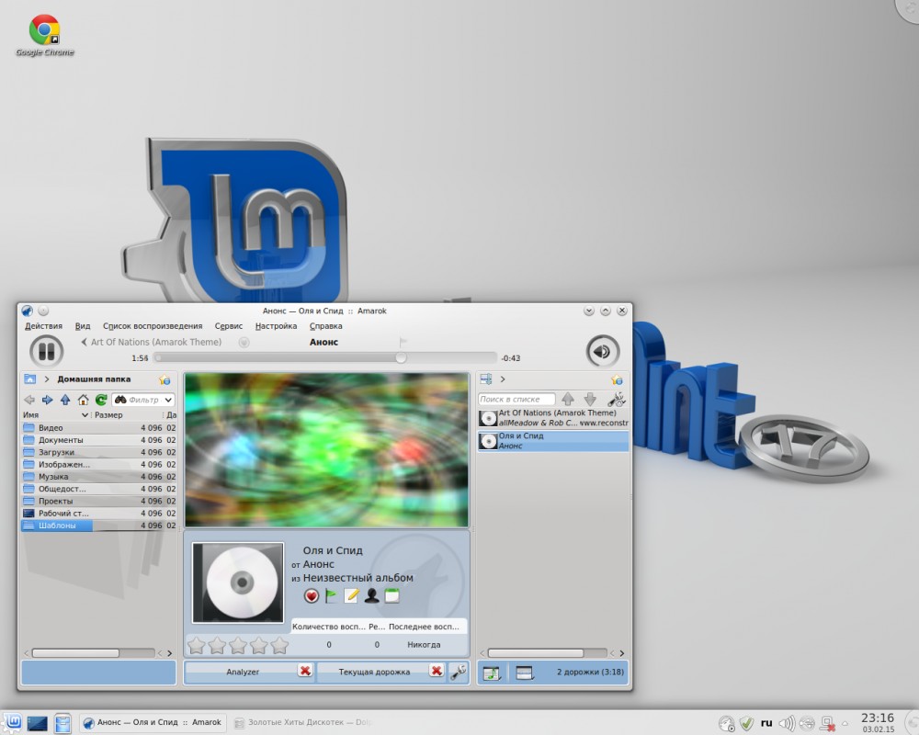919x735 pixels.
Task: Remove the Текущая дорожка applet with red X
Action: pyautogui.click(x=437, y=672)
